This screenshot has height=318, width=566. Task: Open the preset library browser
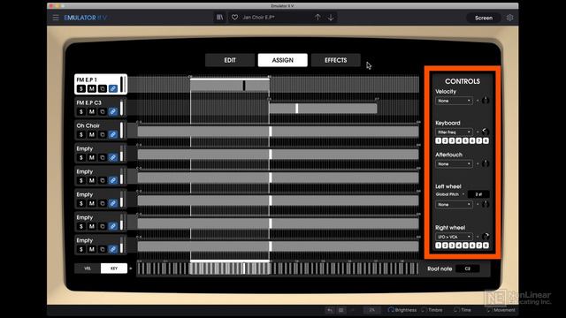pyautogui.click(x=219, y=18)
